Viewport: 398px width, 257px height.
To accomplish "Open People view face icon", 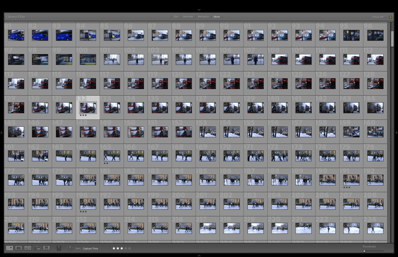I will pyautogui.click(x=46, y=248).
